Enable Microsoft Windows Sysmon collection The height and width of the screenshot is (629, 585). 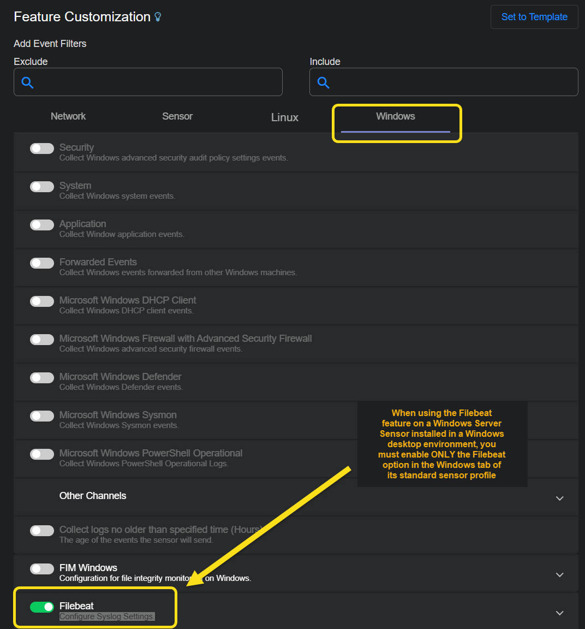point(42,416)
